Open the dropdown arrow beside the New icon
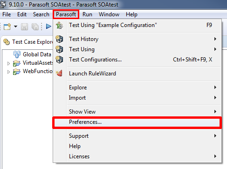Image resolution: width=227 pixels, height=169 pixels. (x=15, y=27)
